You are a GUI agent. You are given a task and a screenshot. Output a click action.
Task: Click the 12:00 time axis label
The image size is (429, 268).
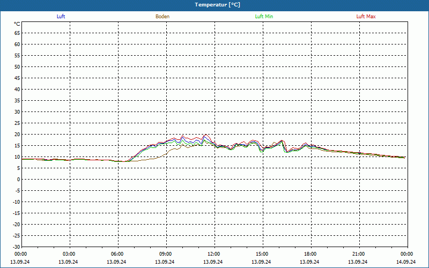pos(214,254)
